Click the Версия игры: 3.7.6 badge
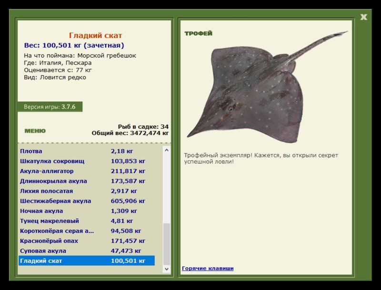Viewport: 381px width, 290px height. point(50,106)
